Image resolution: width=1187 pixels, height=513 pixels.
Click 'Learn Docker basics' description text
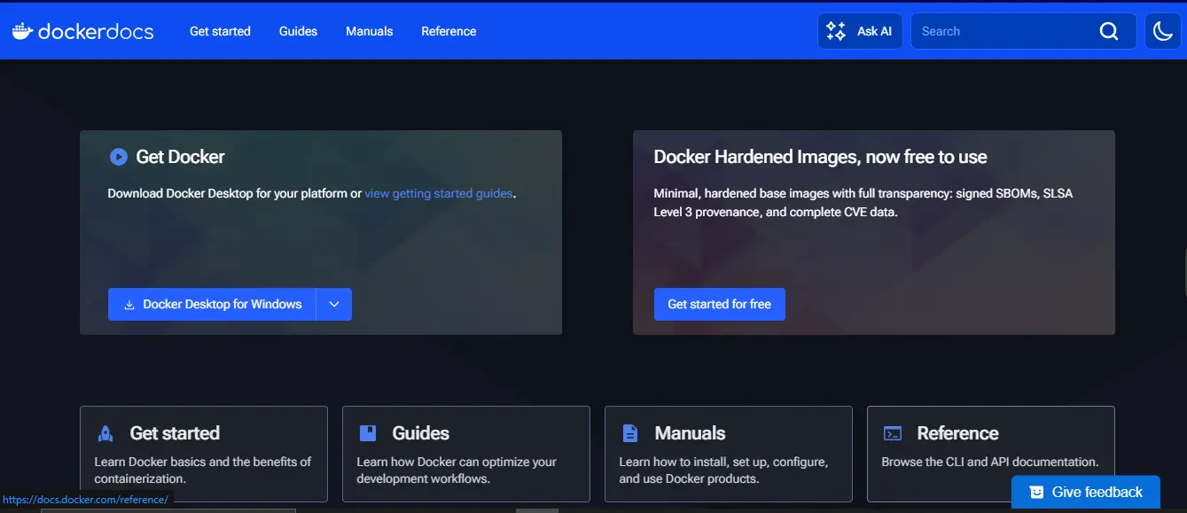click(203, 470)
